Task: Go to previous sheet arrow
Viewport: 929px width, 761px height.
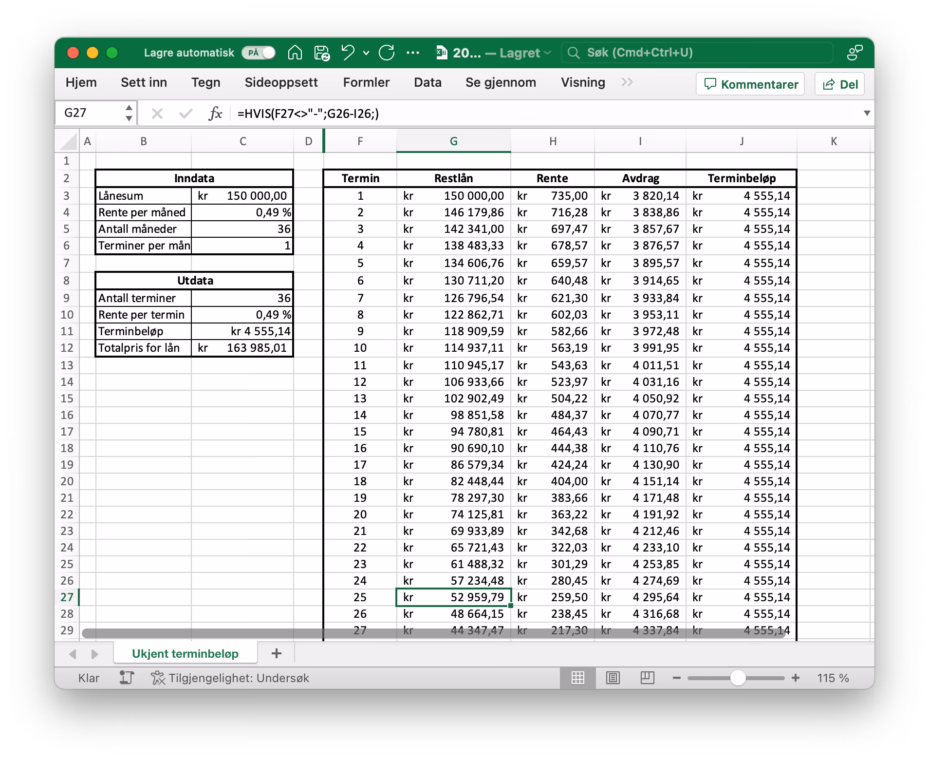Action: (73, 654)
